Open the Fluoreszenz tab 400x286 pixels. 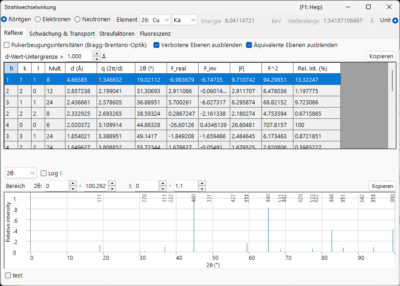click(x=155, y=33)
